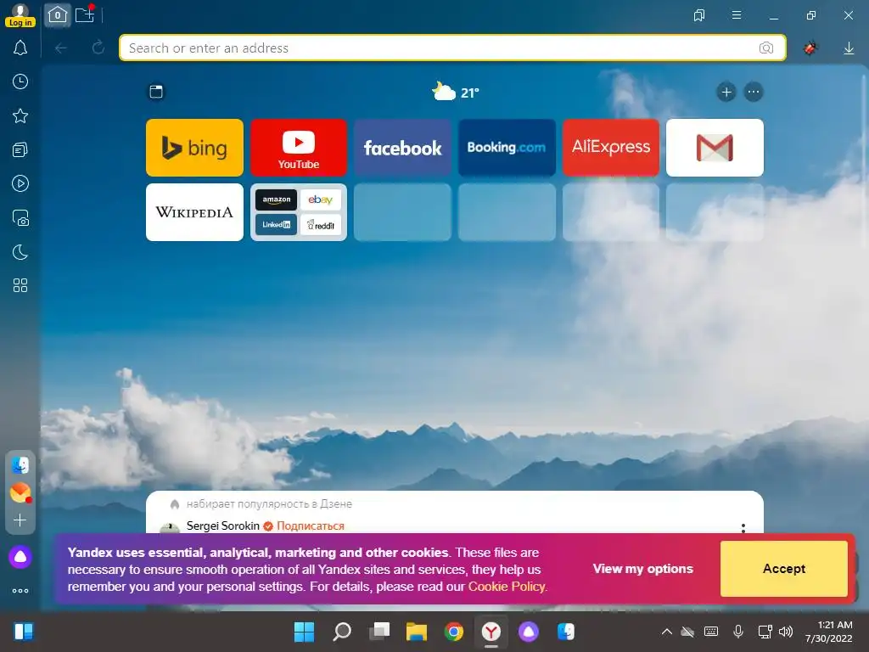Open clock showing 1:21 AM 7/30/2022
The image size is (869, 652).
tap(830, 632)
